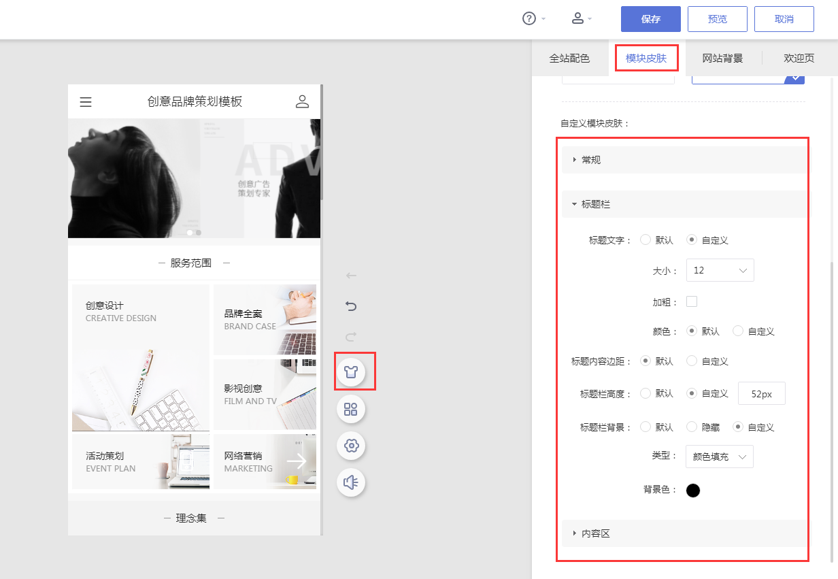Open the modules grid icon
The image size is (838, 579).
point(351,409)
